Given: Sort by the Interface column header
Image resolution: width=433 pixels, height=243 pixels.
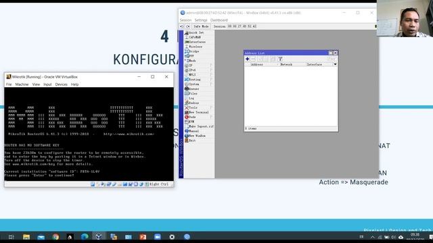Looking at the screenshot, I should tap(314, 65).
